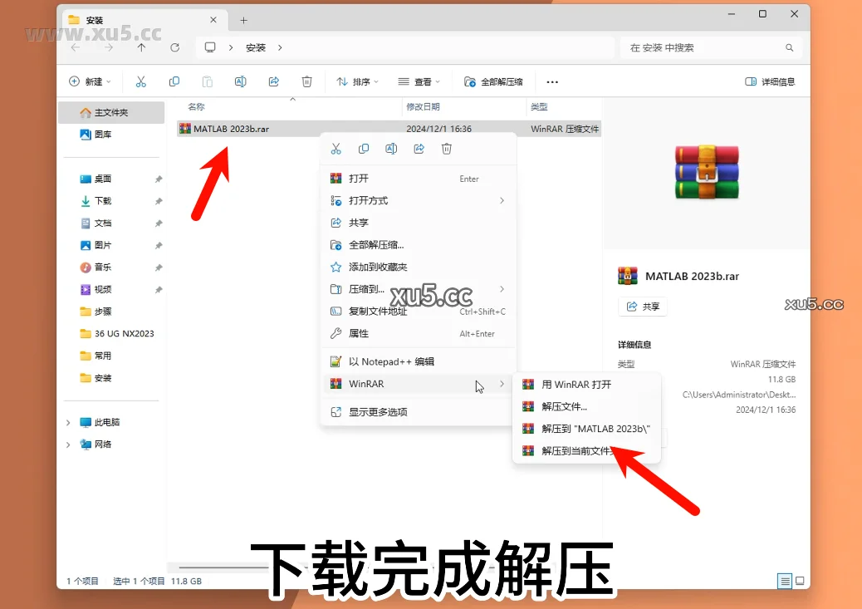Click the Rename icon in the context menu bar
862x609 pixels.
(x=391, y=148)
